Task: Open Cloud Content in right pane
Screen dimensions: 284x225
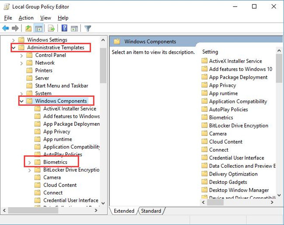Action: point(226,142)
